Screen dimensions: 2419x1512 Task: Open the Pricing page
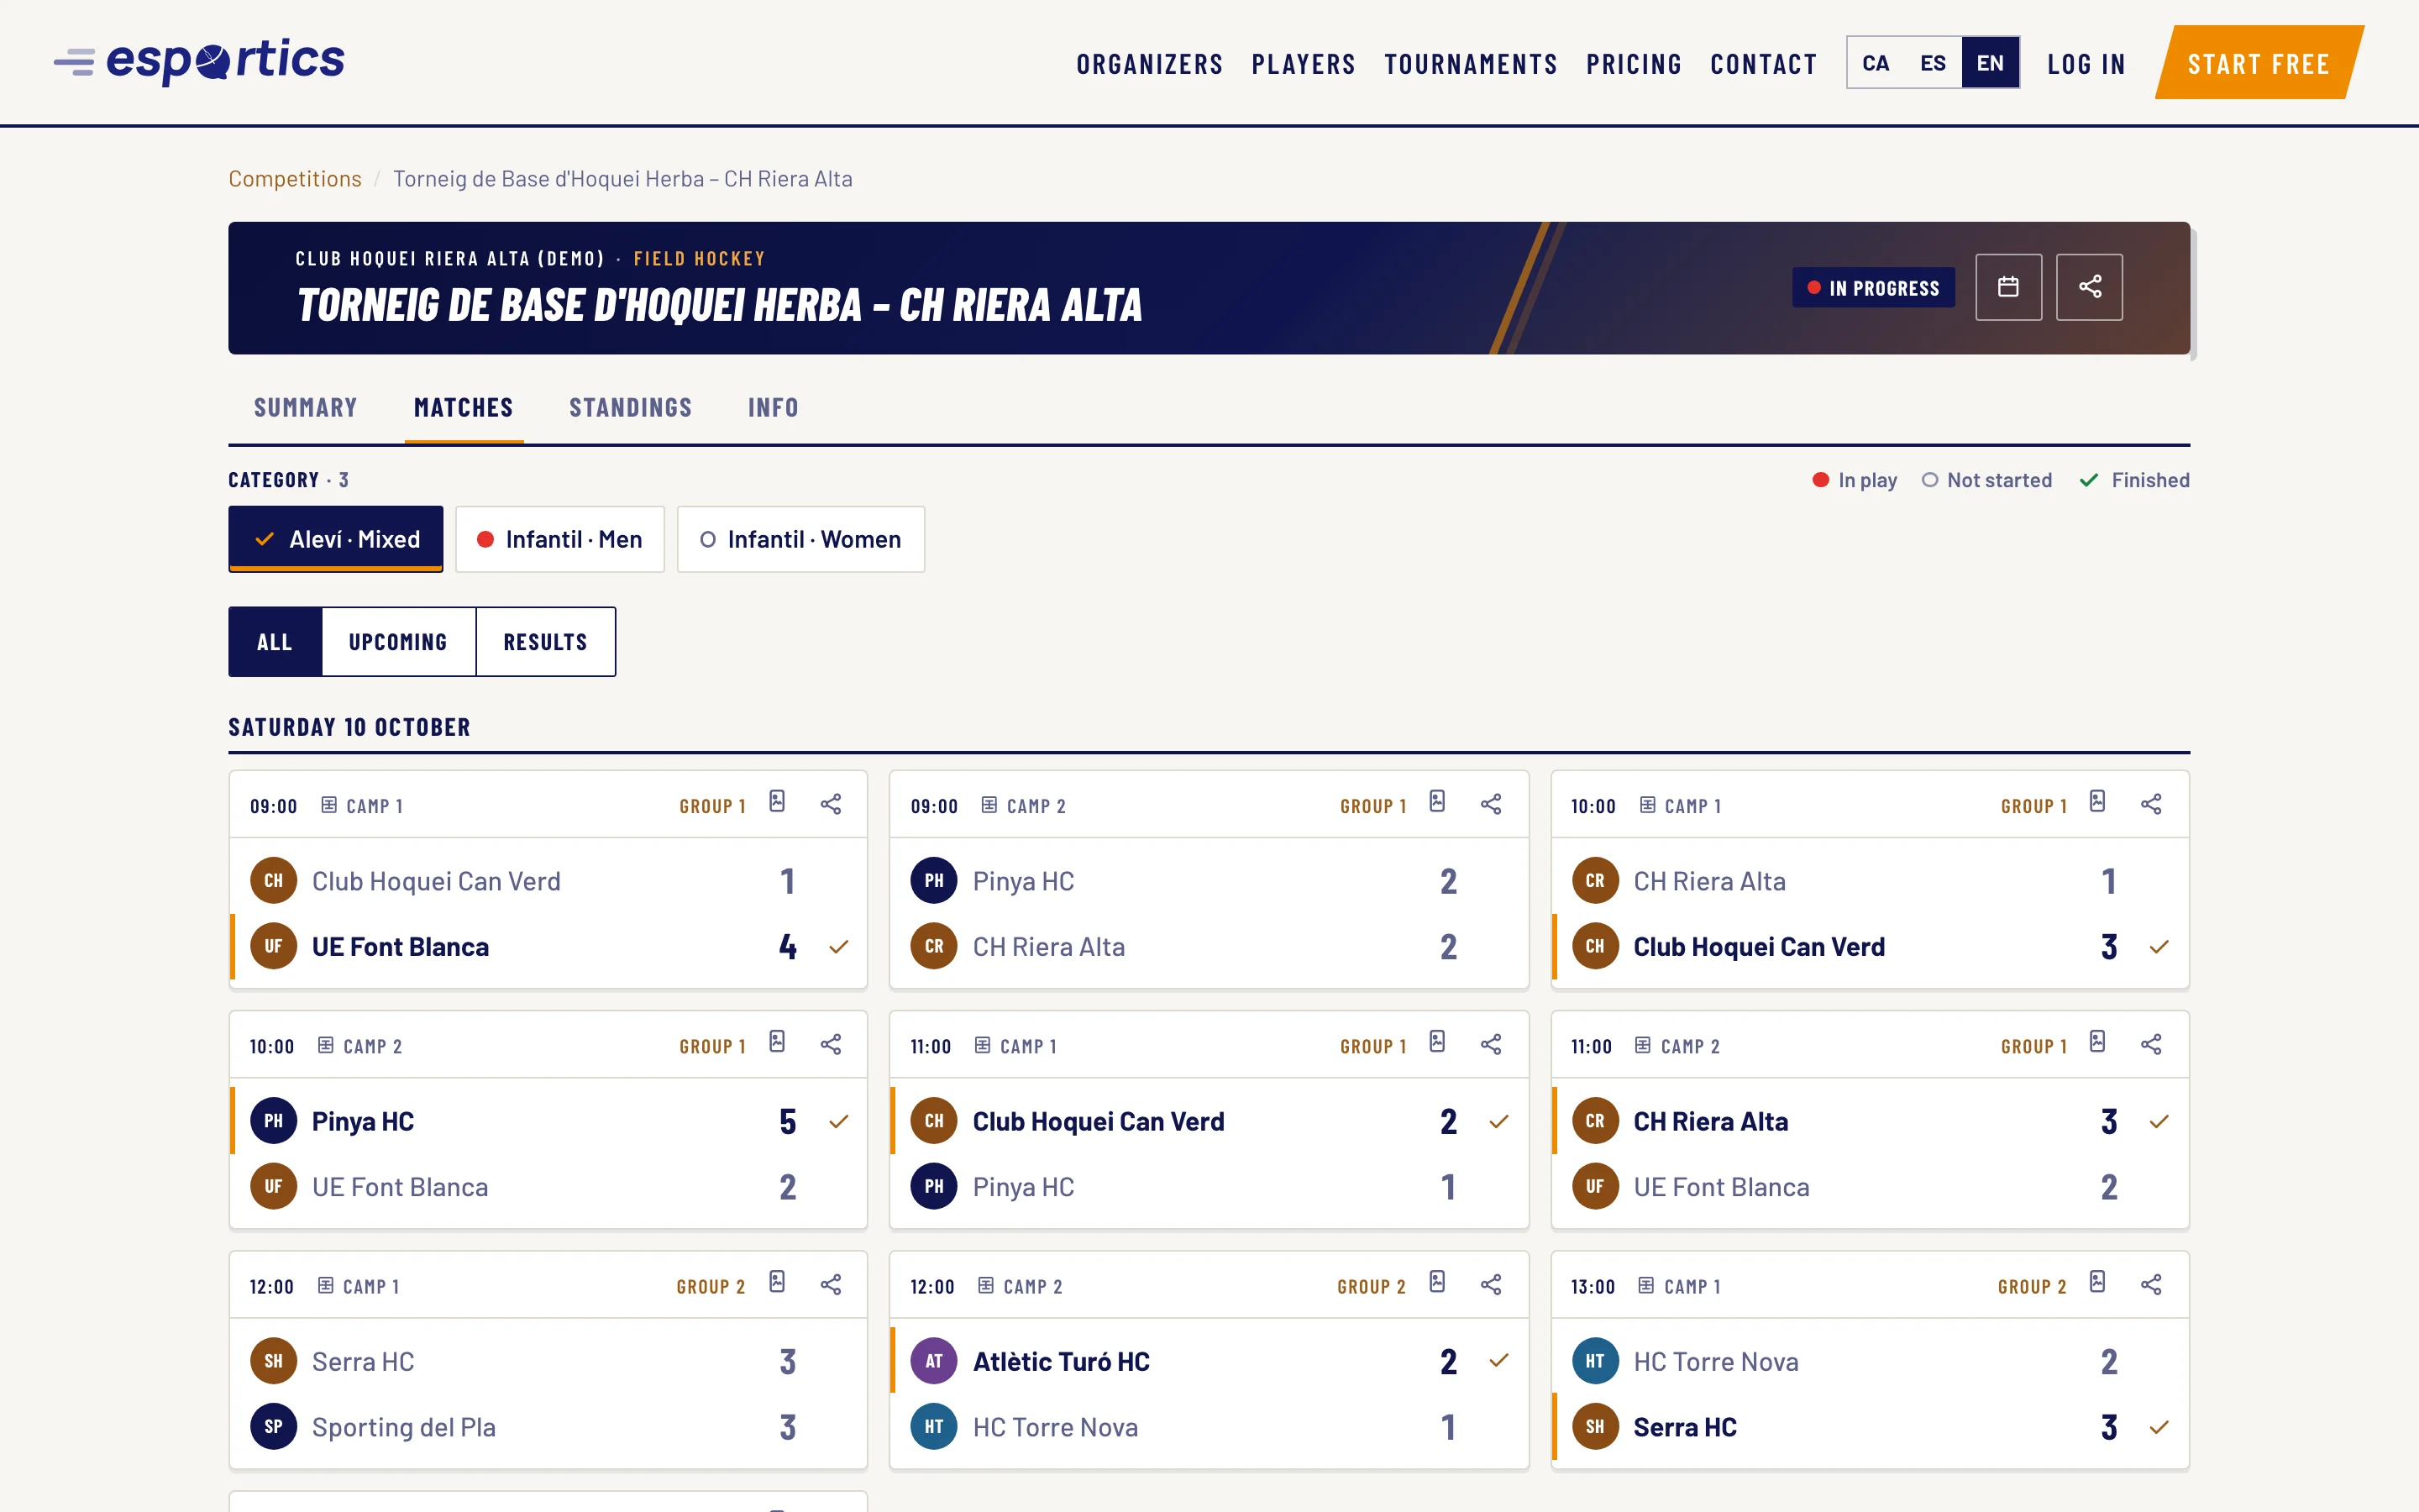(x=1635, y=65)
